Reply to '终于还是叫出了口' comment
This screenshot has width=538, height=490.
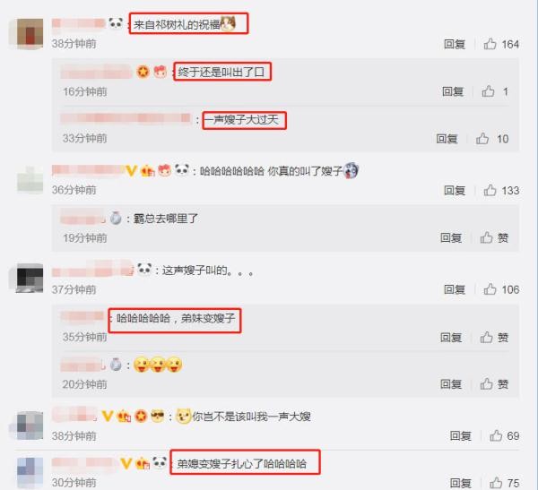tap(453, 91)
